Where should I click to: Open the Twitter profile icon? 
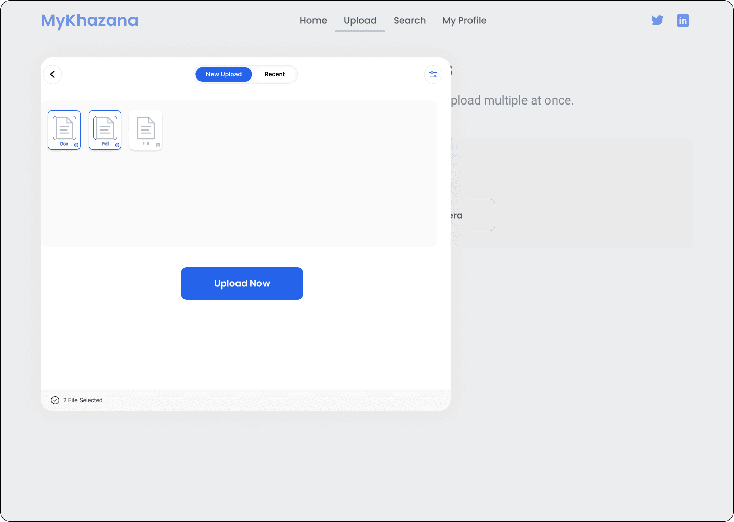click(658, 20)
